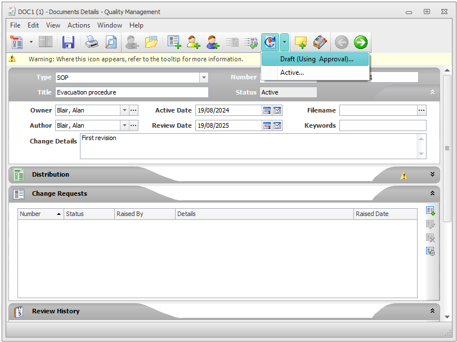Click the Keywords input field

tap(383, 125)
